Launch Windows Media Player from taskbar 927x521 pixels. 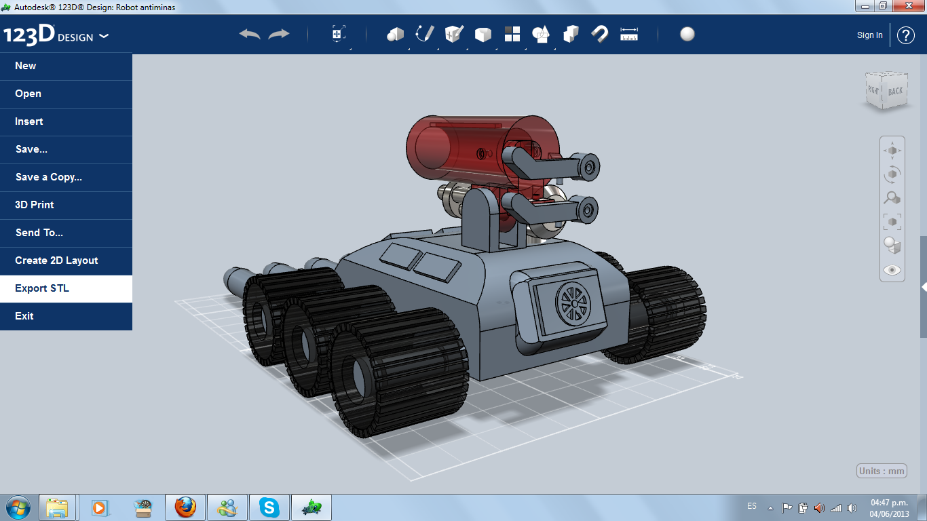click(x=100, y=507)
